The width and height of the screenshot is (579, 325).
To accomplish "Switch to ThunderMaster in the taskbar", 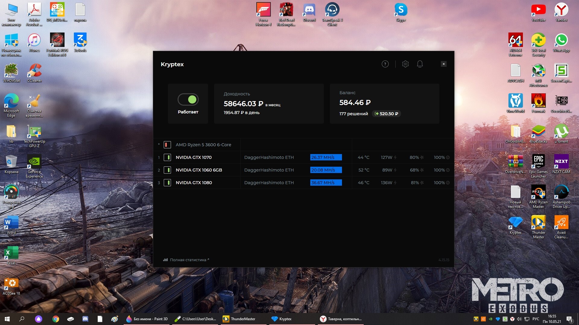I will coord(243,319).
